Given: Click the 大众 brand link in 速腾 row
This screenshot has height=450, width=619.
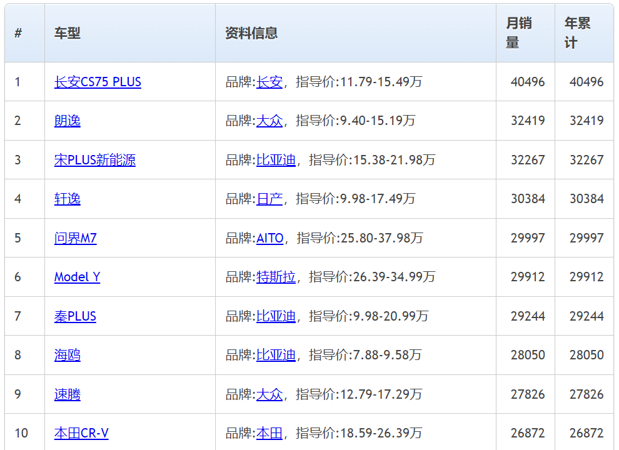Looking at the screenshot, I should [269, 394].
